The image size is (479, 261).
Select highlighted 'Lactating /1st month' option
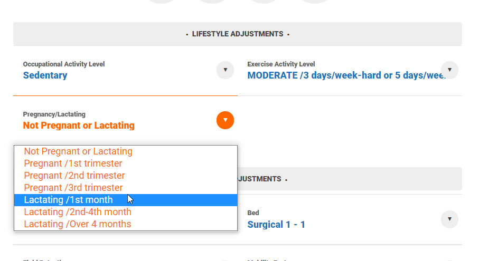click(x=69, y=200)
